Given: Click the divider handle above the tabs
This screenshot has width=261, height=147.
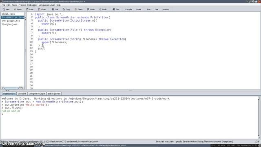Looking at the screenshot, I should [x=130, y=90].
